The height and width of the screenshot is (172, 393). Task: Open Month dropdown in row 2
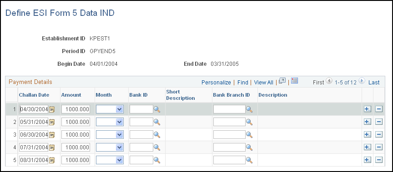coord(110,122)
